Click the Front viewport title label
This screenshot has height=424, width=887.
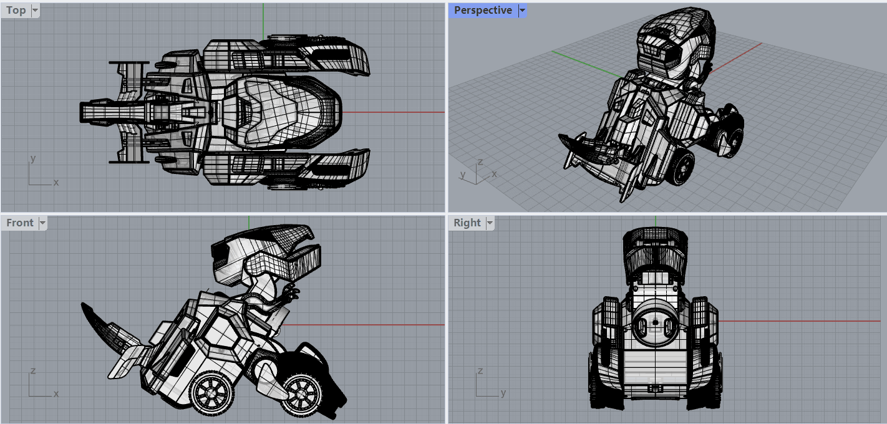click(x=20, y=223)
